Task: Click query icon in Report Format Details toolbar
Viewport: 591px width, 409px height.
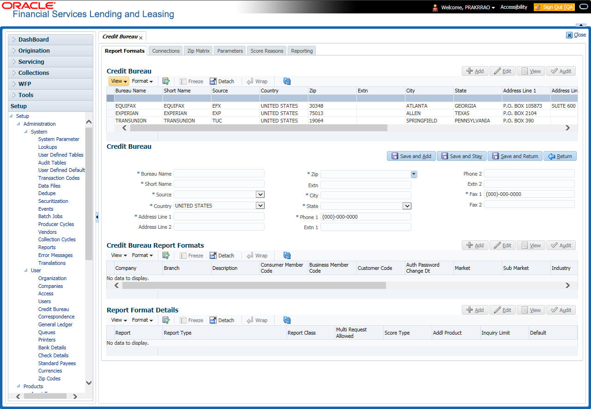Action: point(166,320)
